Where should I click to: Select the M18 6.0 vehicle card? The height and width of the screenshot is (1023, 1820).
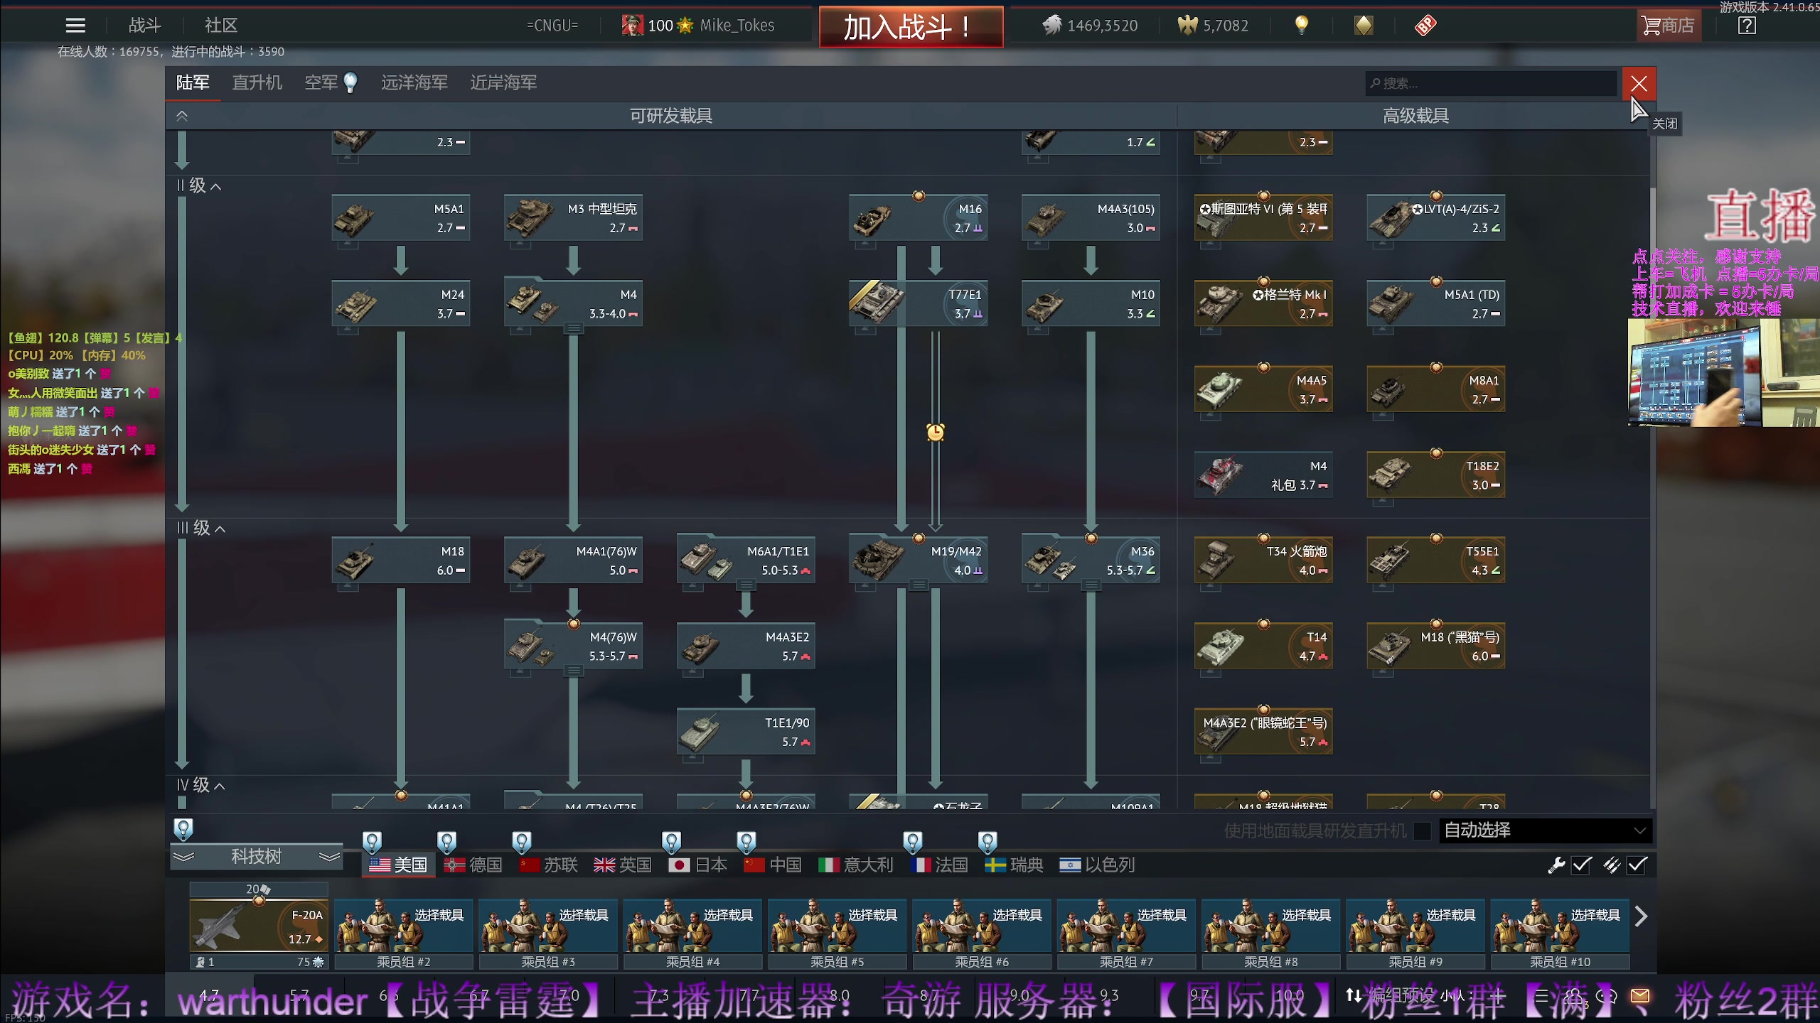point(401,561)
